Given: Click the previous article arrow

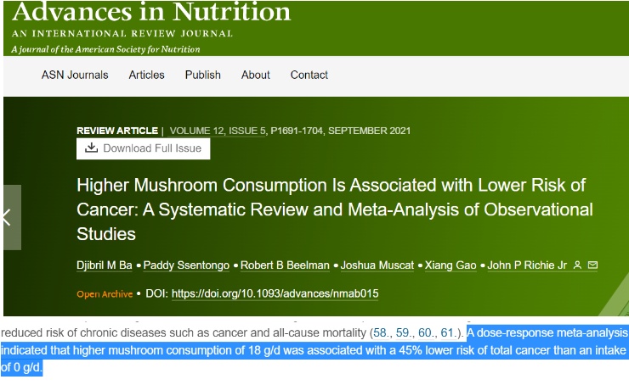Looking at the screenshot, I should point(8,217).
